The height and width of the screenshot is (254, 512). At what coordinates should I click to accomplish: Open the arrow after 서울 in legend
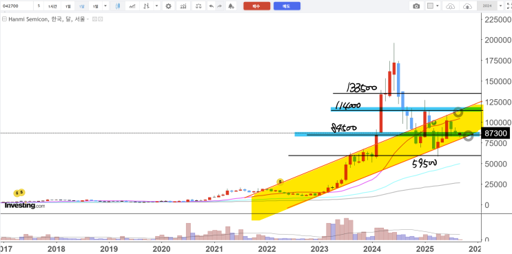(88, 19)
